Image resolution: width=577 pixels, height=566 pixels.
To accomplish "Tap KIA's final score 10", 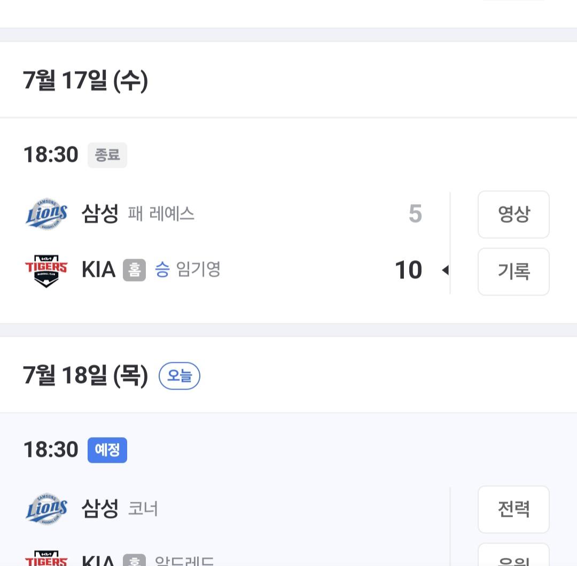I will [408, 270].
